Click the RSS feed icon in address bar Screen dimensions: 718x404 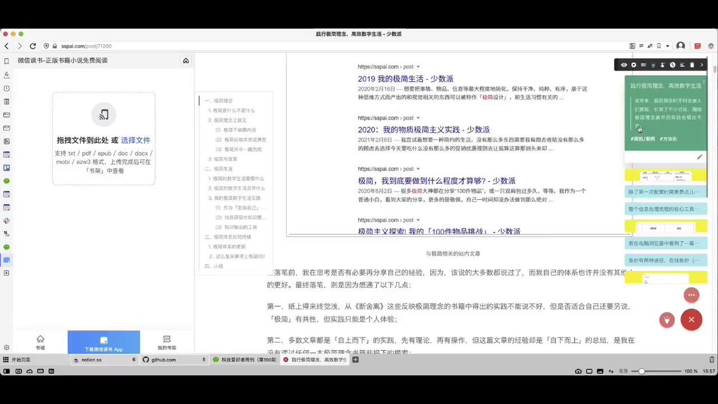632,45
